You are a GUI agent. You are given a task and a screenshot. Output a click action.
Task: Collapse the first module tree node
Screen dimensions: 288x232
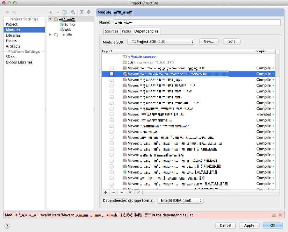pos(50,19)
